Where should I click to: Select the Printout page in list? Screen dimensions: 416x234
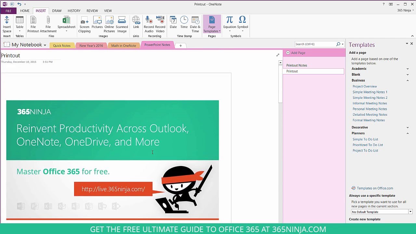(x=313, y=71)
